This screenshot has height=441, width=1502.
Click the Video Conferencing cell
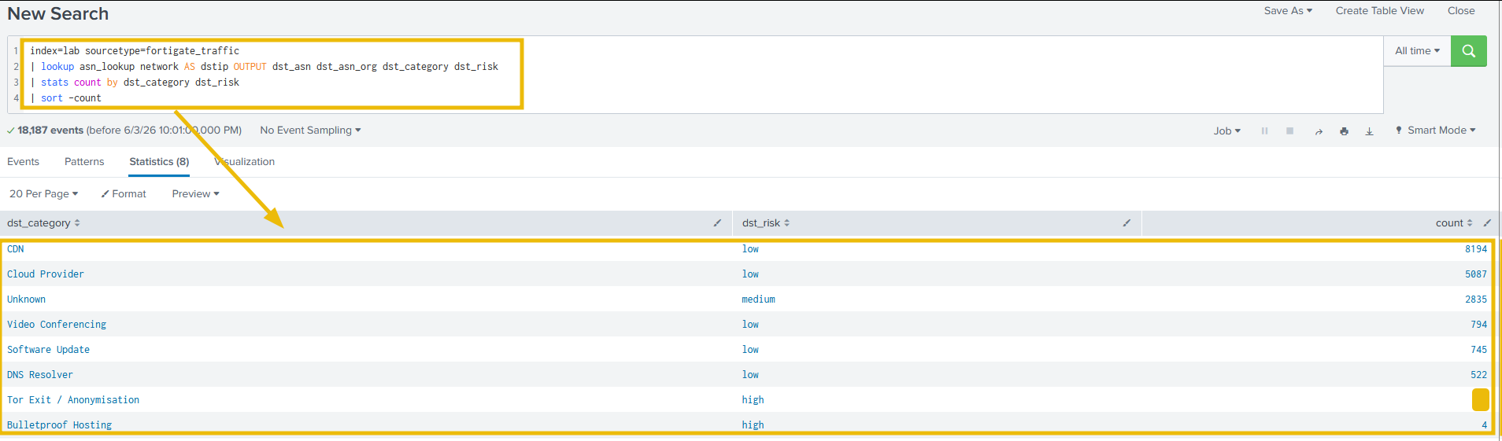57,325
